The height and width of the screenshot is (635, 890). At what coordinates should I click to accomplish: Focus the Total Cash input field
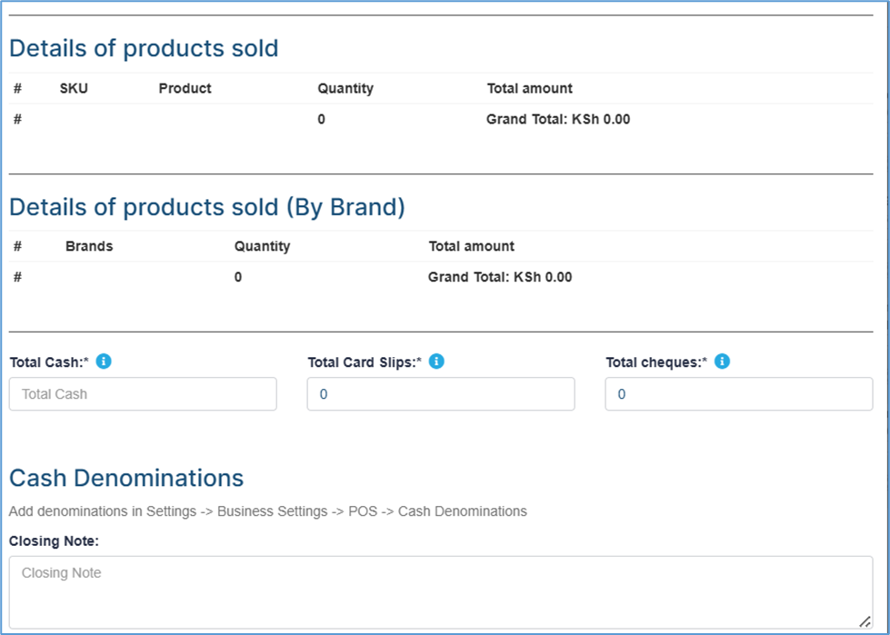click(143, 394)
